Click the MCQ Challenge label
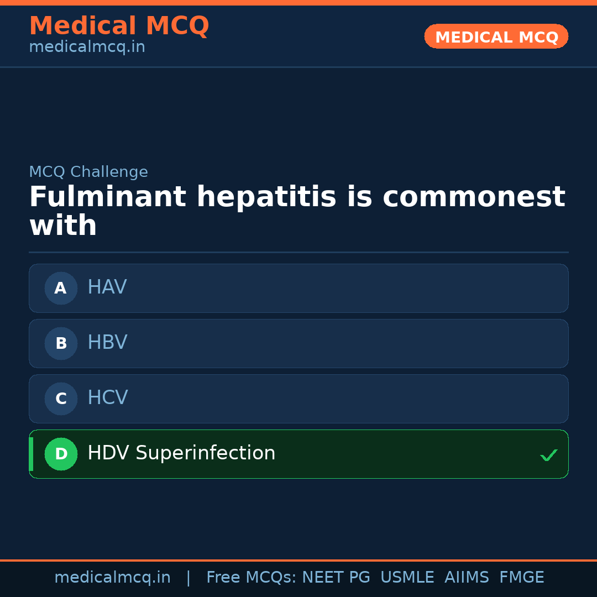The height and width of the screenshot is (597, 597). coord(88,172)
